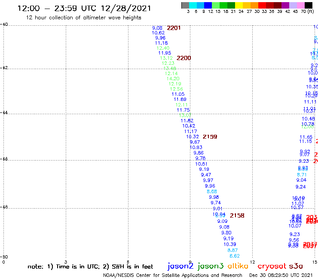Screen dimensions: 318x279
Task: Select the wave height value 10.32
Action: point(193,137)
